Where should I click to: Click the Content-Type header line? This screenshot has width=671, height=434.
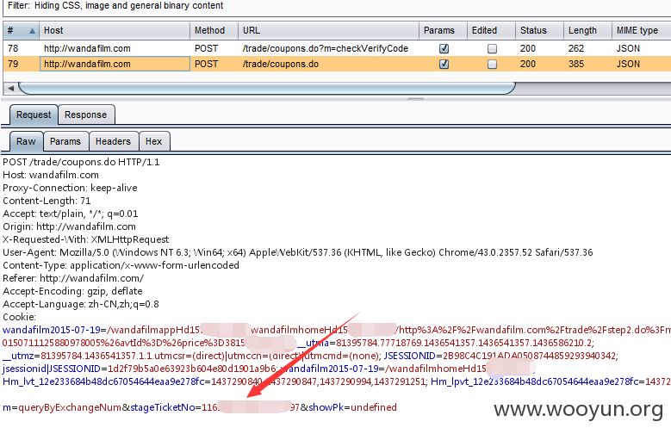(121, 265)
